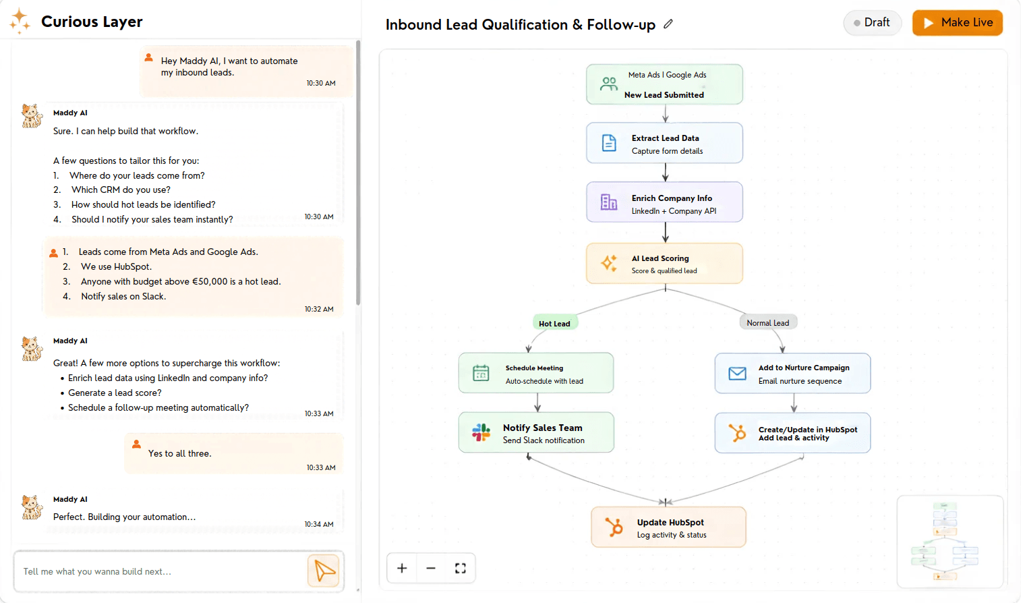Screen dimensions: 1027x603
Task: Click 'LinkedIn + Company API' subtitle
Action: (x=674, y=211)
